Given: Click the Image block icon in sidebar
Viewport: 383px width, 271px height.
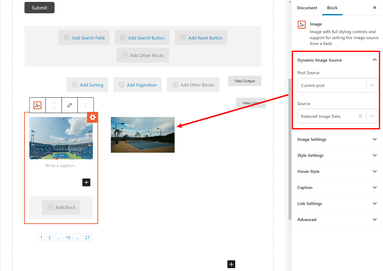Looking at the screenshot, I should (302, 25).
